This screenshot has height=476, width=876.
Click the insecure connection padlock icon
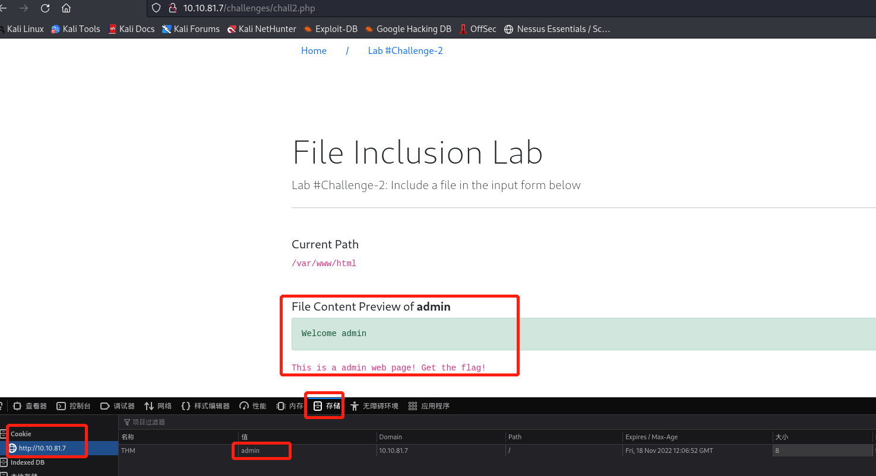pyautogui.click(x=173, y=8)
